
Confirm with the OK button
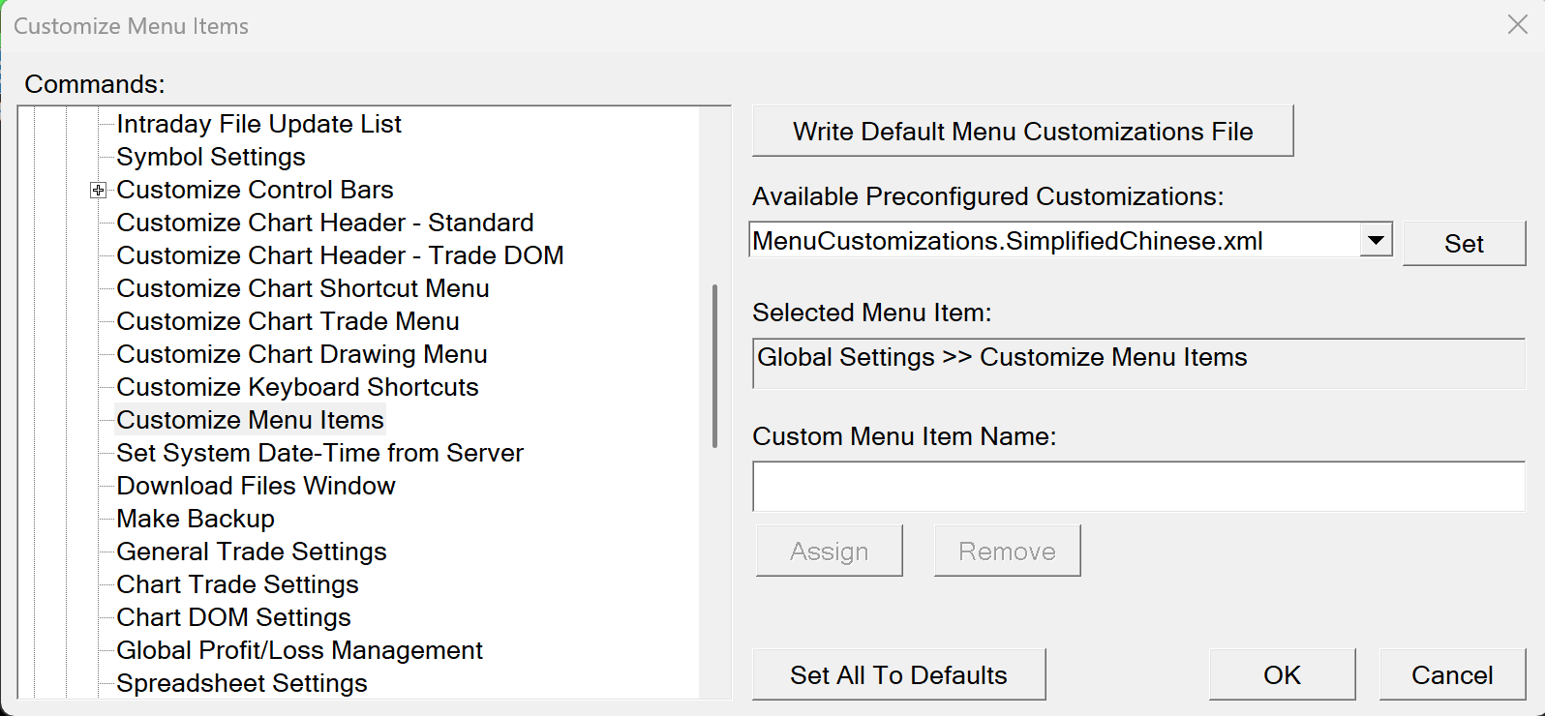pyautogui.click(x=1282, y=674)
